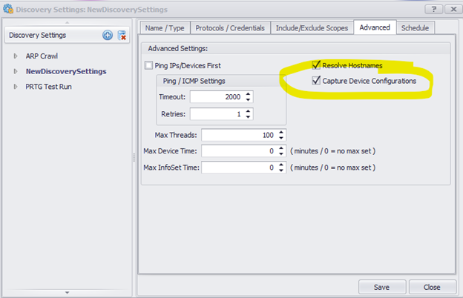The image size is (463, 298).
Task: Toggle the Resolve Hostnames checkbox
Action: [x=317, y=65]
